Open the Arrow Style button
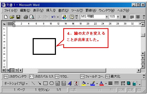150x95 pixels. coord(123,83)
